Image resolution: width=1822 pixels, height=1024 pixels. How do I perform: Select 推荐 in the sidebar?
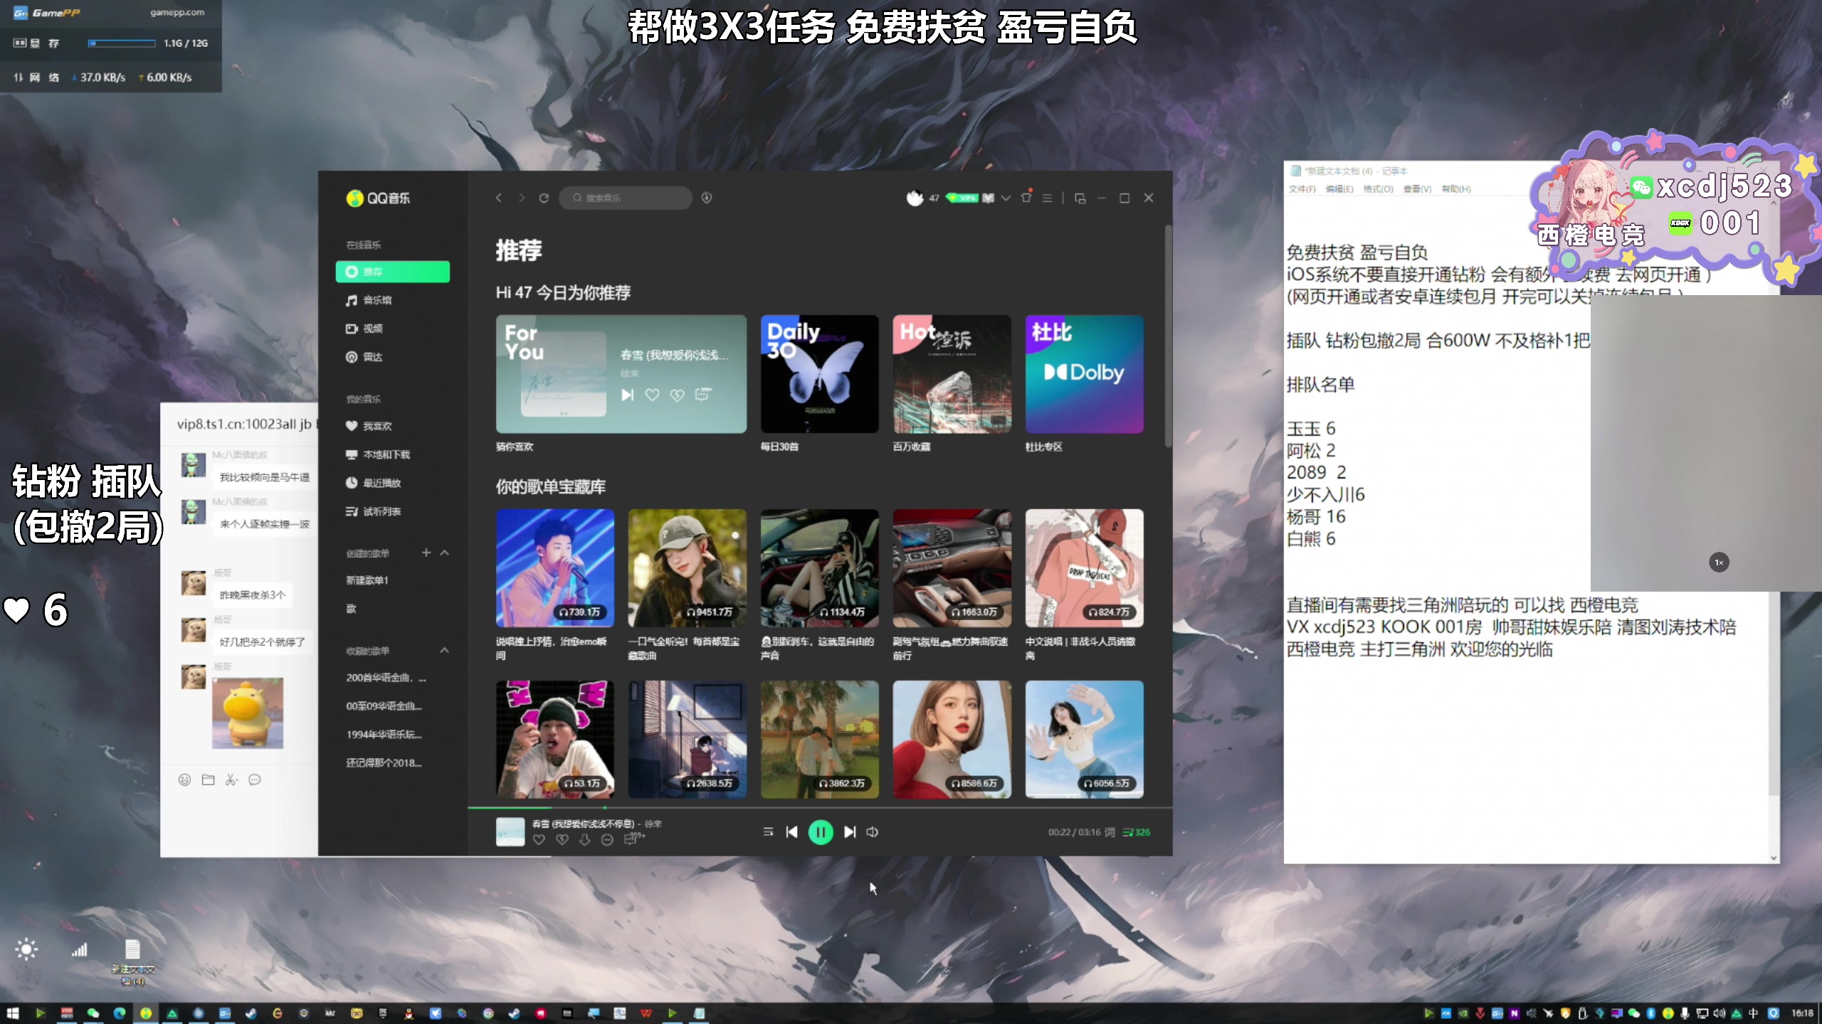tap(393, 272)
